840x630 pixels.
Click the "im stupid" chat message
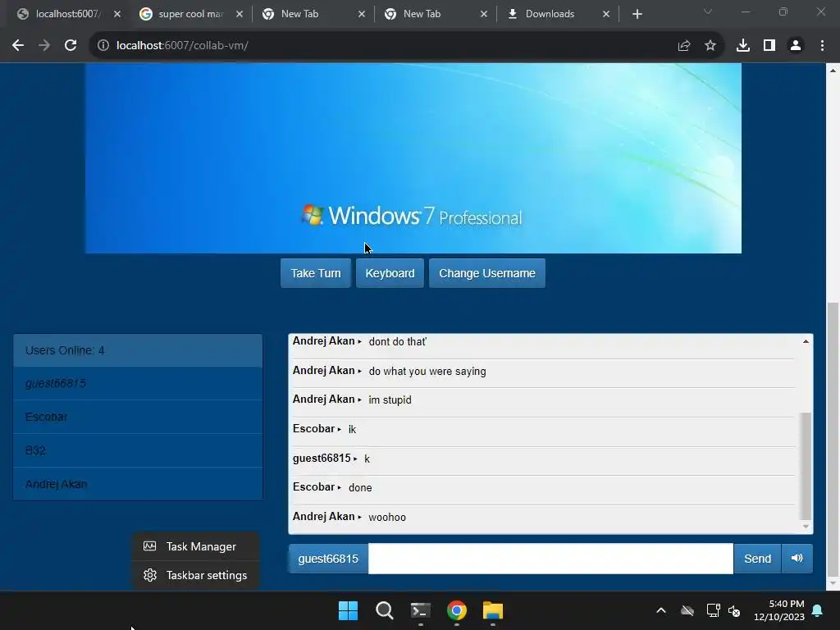click(x=390, y=400)
